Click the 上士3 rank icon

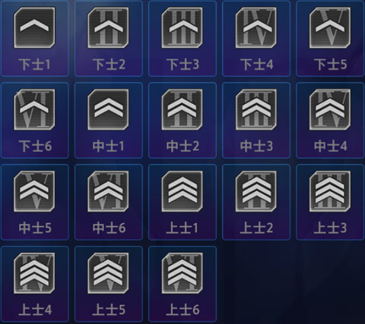click(x=330, y=191)
